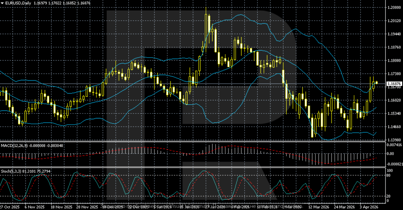Image resolution: width=403 pixels, height=210 pixels.
Task: Click the MACD scale value -0.008821
Action: pos(394,164)
